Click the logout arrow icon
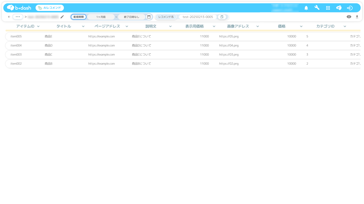The image size is (364, 204). 350,8
